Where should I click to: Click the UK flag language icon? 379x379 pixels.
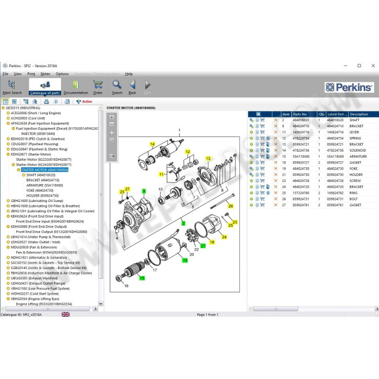66,314
